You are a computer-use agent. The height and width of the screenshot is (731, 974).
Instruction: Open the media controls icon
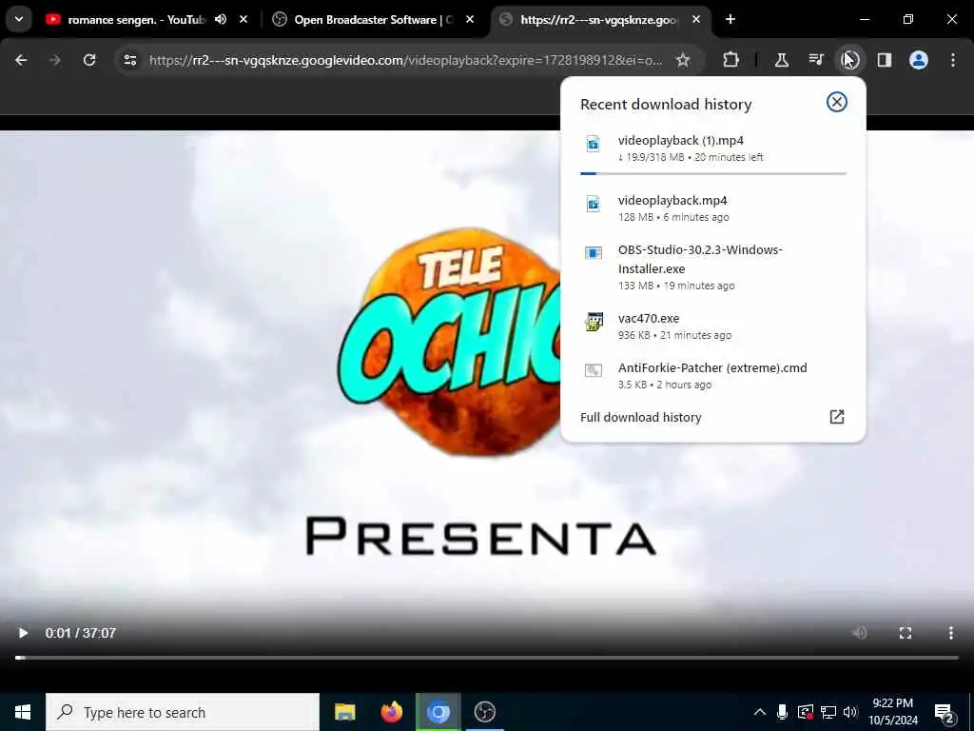point(815,60)
